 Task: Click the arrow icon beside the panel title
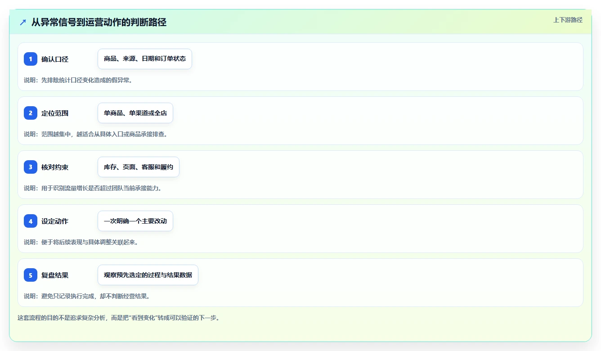click(x=23, y=22)
